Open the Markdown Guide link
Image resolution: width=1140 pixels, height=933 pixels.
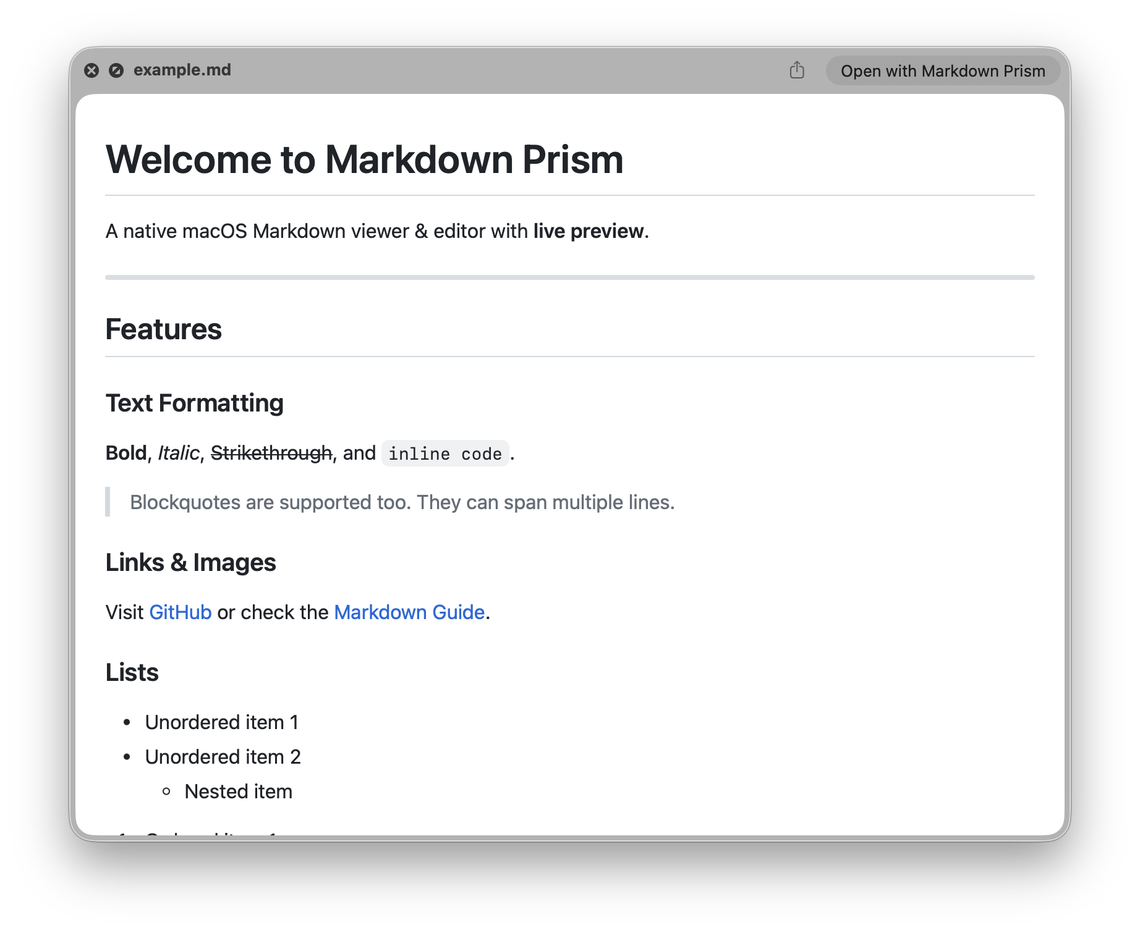pos(409,612)
